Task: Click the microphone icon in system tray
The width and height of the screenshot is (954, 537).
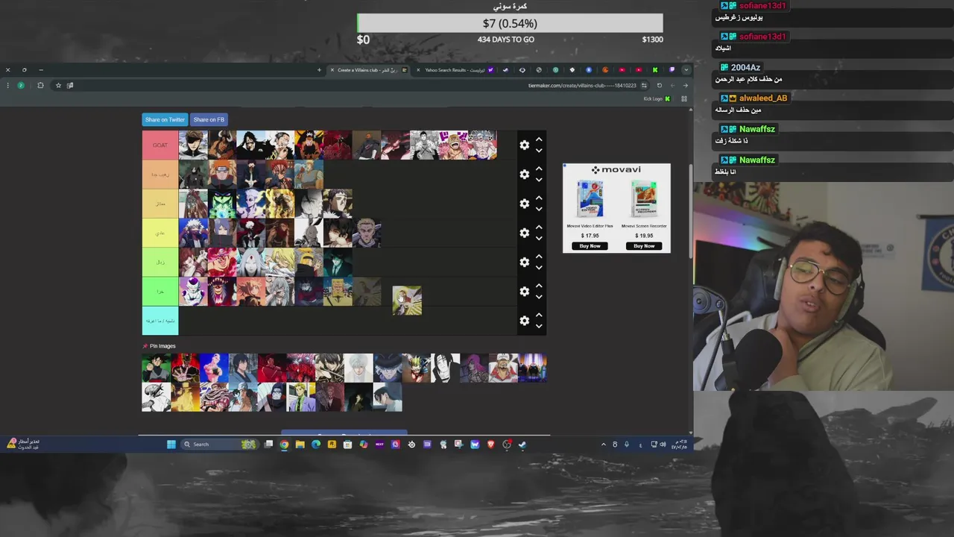Action: coord(627,445)
